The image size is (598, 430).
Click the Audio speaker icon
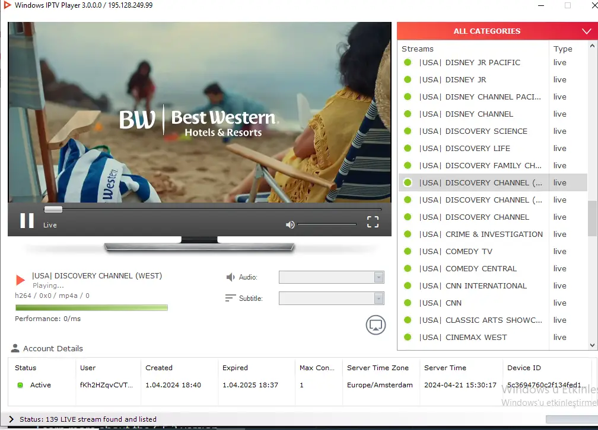tap(230, 277)
